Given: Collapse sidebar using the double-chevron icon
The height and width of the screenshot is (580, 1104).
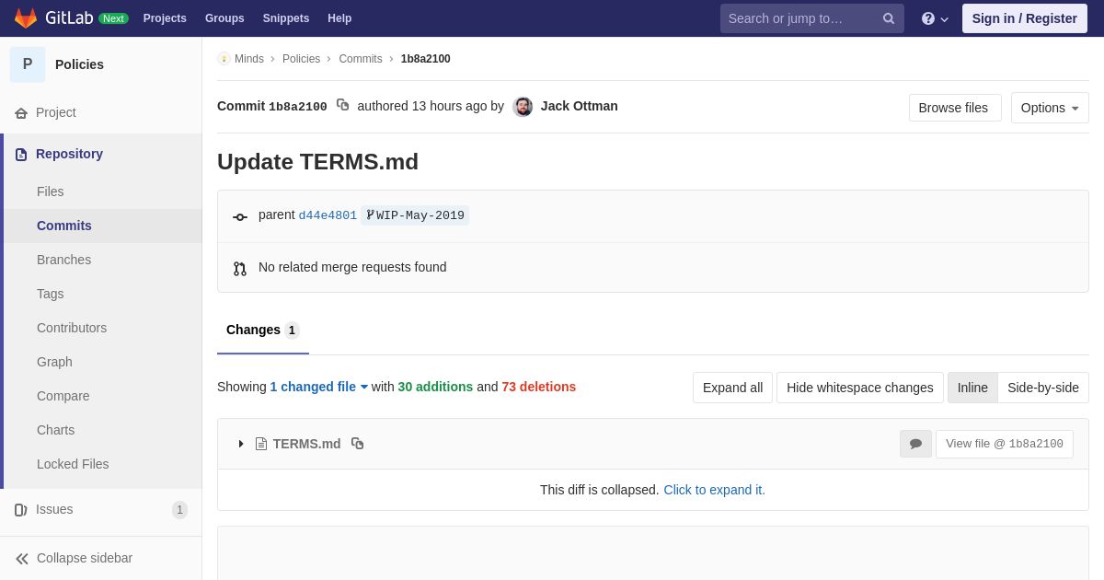Looking at the screenshot, I should 22,558.
